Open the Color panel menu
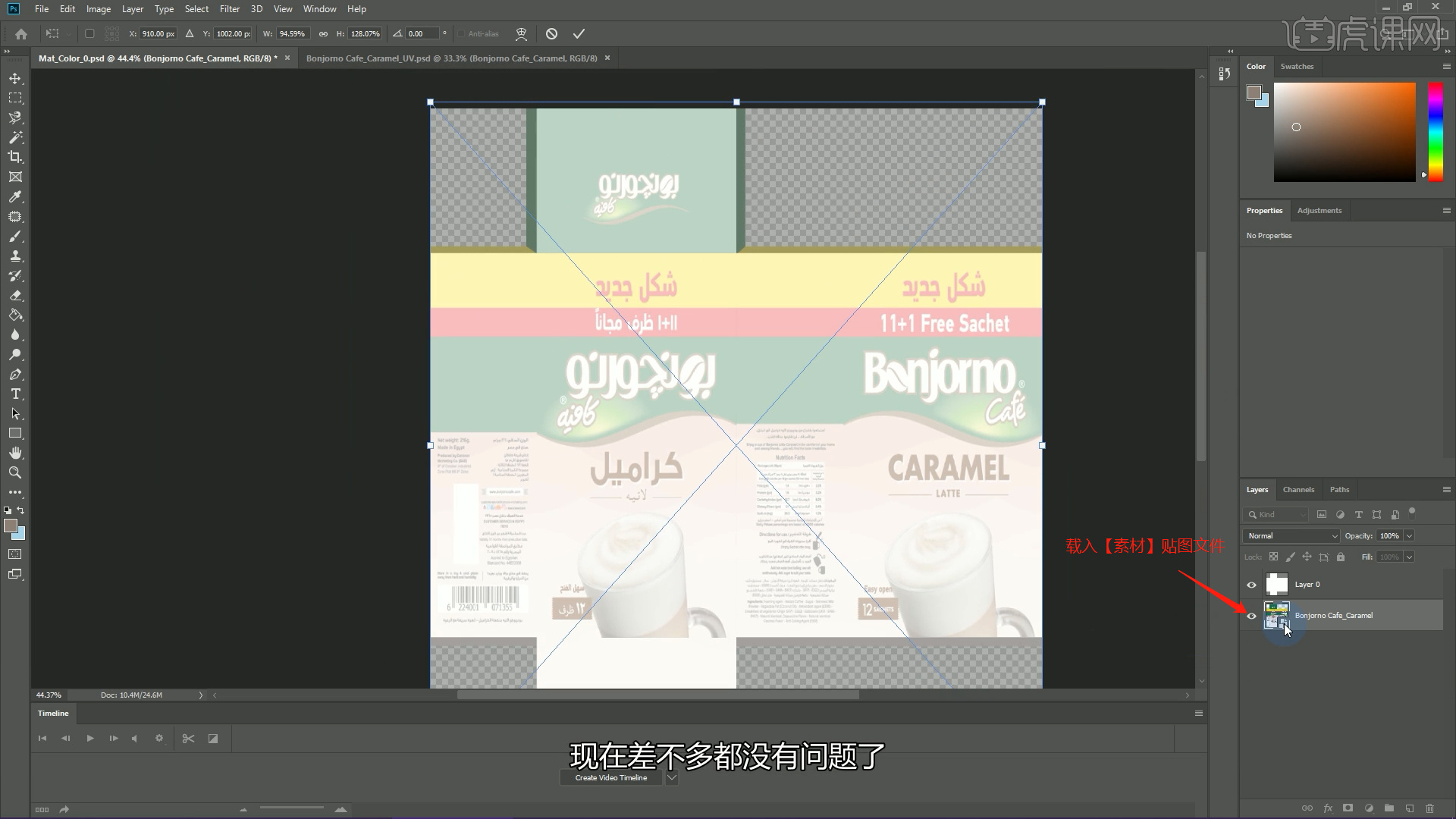Viewport: 1456px width, 819px height. (1446, 67)
